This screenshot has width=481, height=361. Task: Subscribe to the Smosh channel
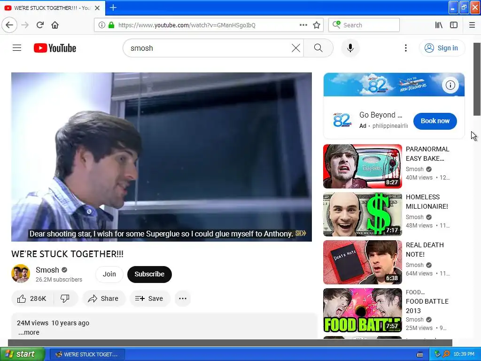149,274
